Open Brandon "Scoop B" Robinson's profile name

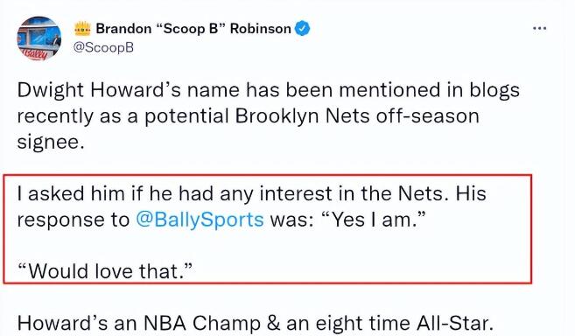click(x=193, y=29)
